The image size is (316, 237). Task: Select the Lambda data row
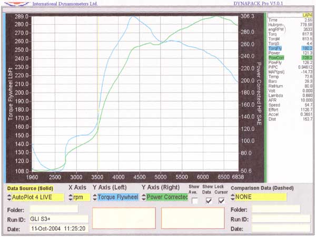pyautogui.click(x=290, y=96)
